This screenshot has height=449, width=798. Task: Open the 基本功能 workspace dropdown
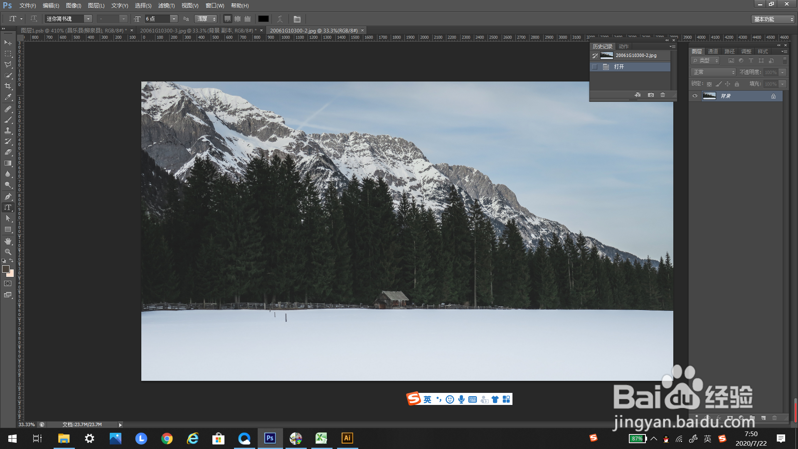pos(773,20)
